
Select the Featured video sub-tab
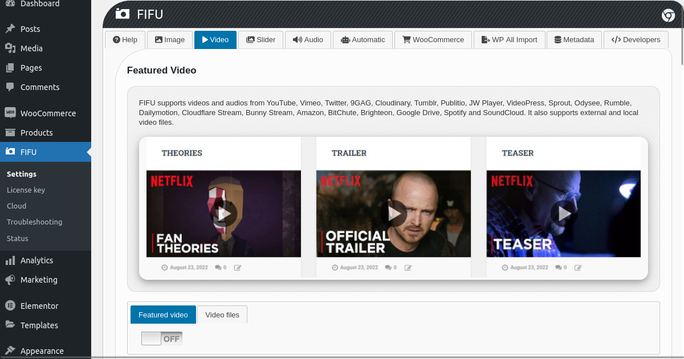coord(163,315)
